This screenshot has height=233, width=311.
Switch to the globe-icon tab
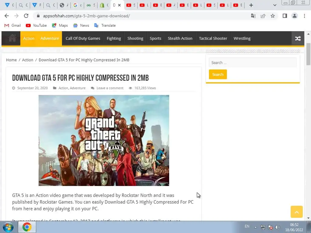[x=64, y=5]
